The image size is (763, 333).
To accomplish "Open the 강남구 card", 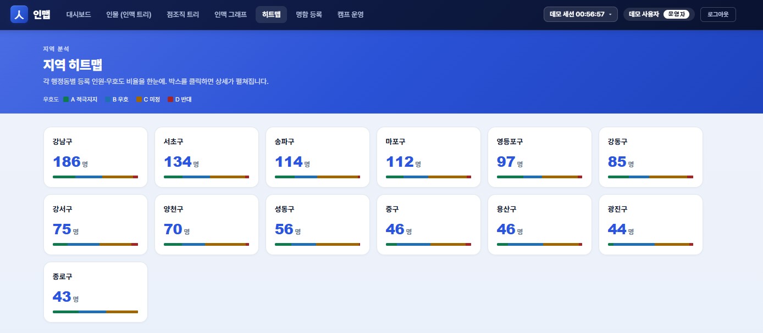I will (96, 157).
